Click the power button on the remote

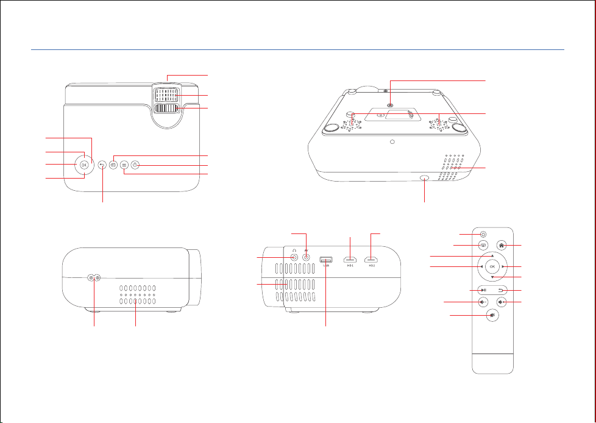tap(483, 235)
